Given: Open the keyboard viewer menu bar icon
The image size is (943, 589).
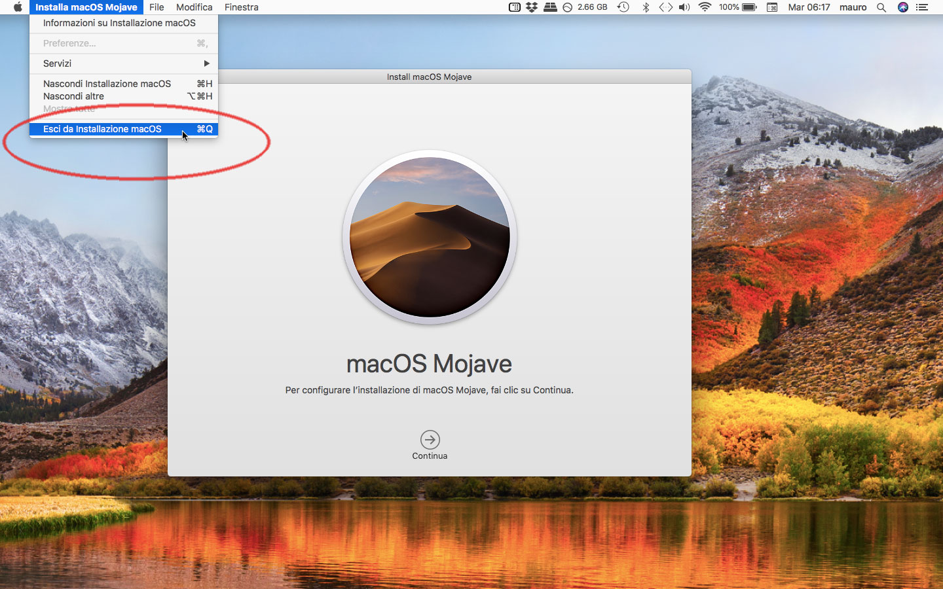Looking at the screenshot, I should click(x=515, y=7).
